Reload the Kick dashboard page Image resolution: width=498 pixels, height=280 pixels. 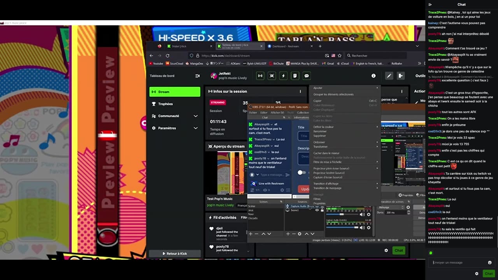coord(167,56)
